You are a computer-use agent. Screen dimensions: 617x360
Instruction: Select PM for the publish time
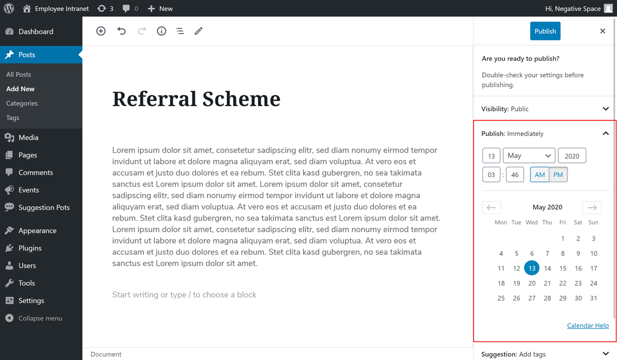point(558,174)
